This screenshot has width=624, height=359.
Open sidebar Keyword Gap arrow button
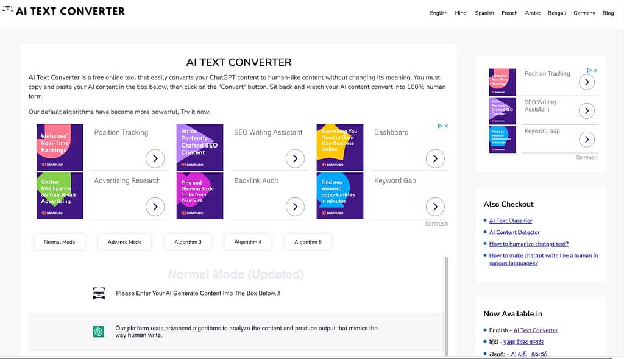tap(587, 140)
